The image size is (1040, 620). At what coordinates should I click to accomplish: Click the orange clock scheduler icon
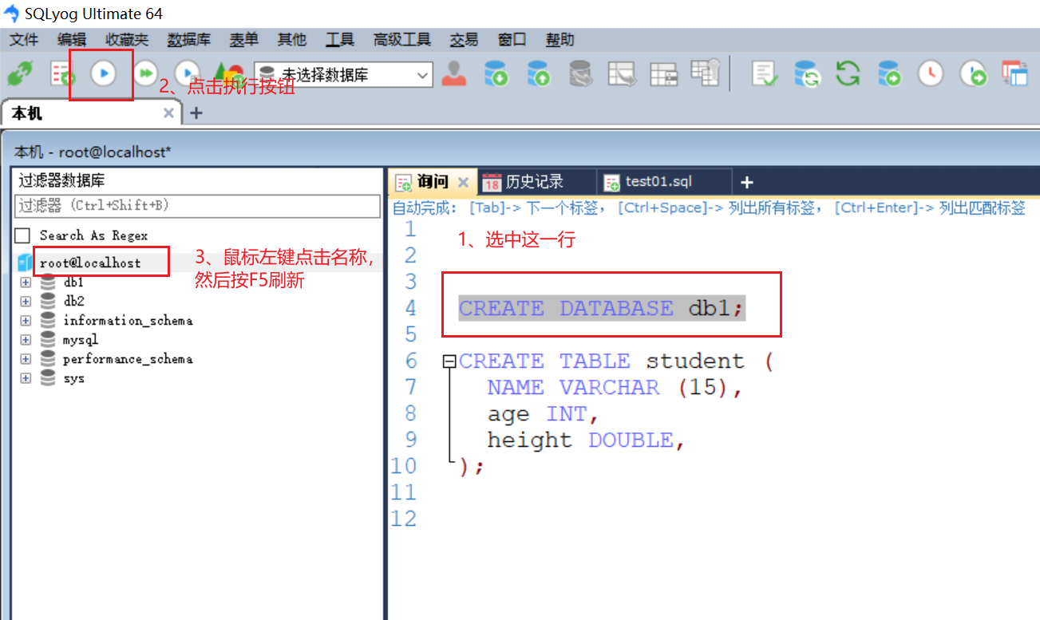click(x=930, y=74)
